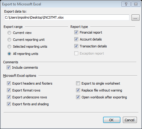The image size is (142, 129).
Task: Choose Current reporting unit radio option
Action: coord(9,40)
